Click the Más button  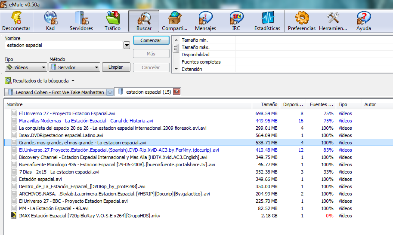click(x=151, y=54)
